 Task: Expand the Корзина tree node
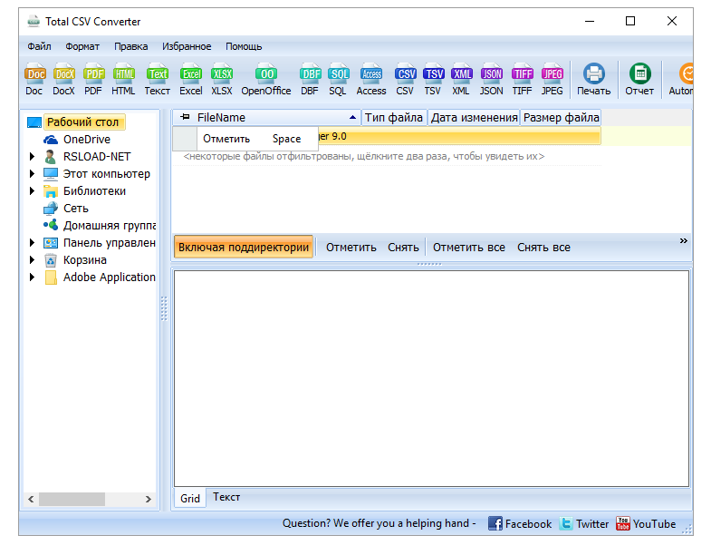pyautogui.click(x=32, y=260)
